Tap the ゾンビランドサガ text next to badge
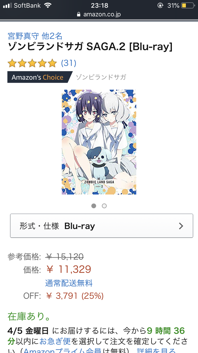The height and width of the screenshot is (353, 198). click(101, 77)
